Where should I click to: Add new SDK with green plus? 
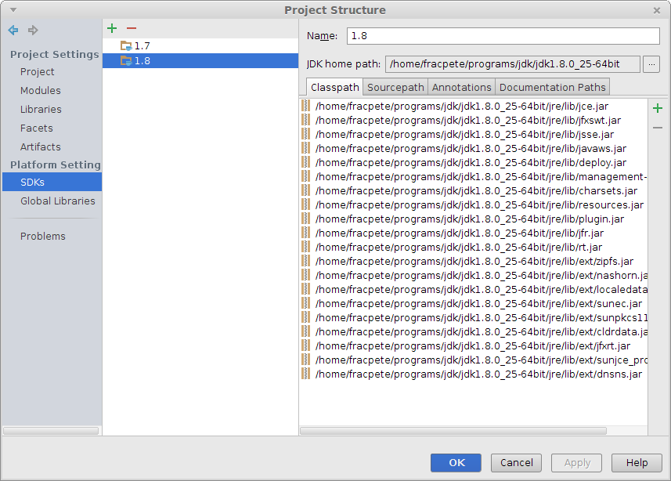click(x=112, y=28)
